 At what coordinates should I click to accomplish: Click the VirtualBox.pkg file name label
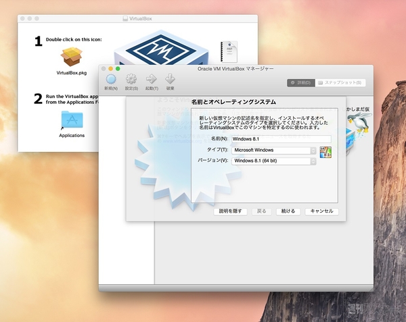[72, 73]
